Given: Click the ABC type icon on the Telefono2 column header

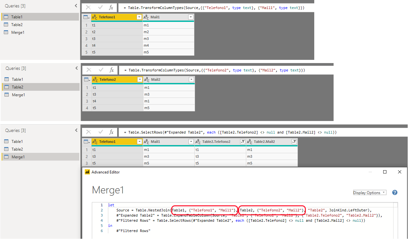Looking at the screenshot, I should coord(95,79).
